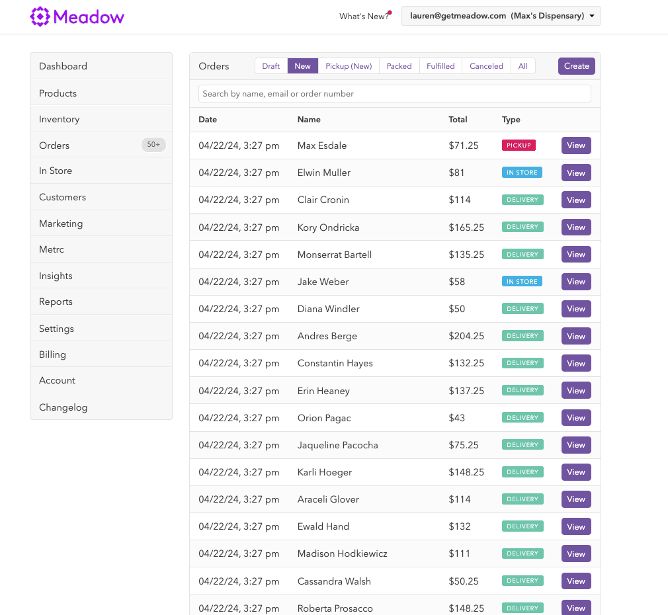
Task: Switch to the Fulfilled tab
Action: [x=440, y=65]
